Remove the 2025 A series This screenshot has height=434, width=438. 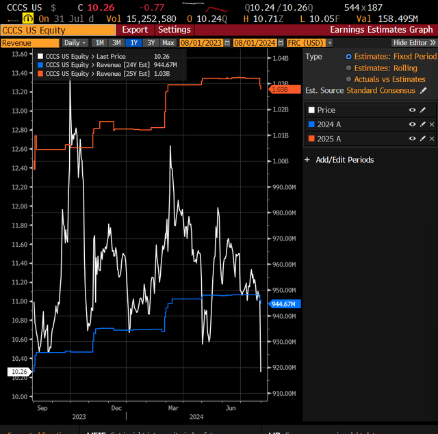pyautogui.click(x=432, y=139)
